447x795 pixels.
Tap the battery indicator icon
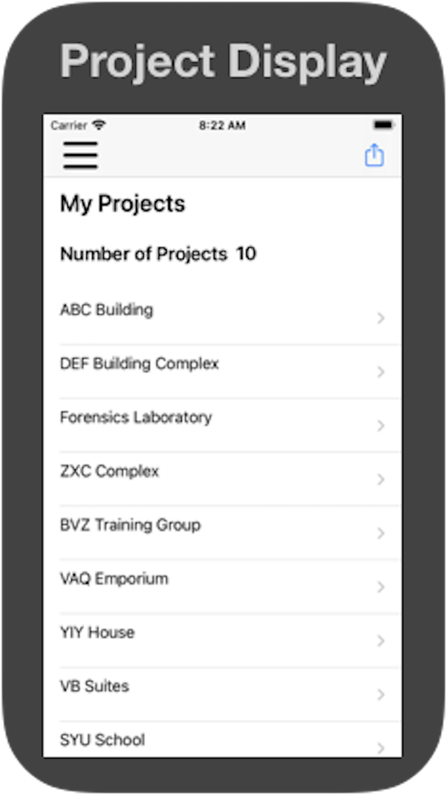pos(384,125)
